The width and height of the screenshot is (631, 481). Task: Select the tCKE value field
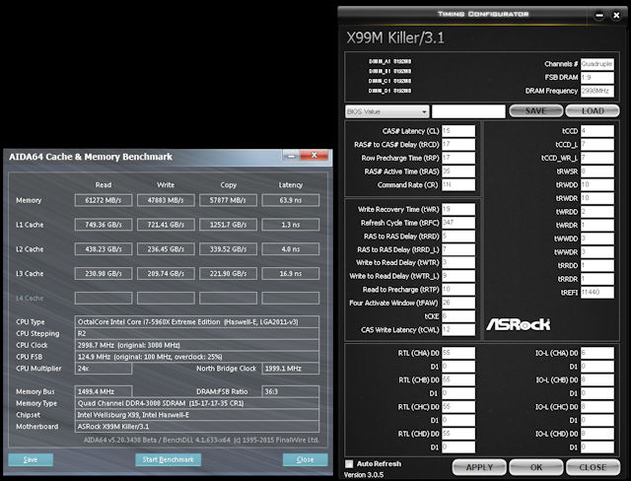[x=458, y=316]
